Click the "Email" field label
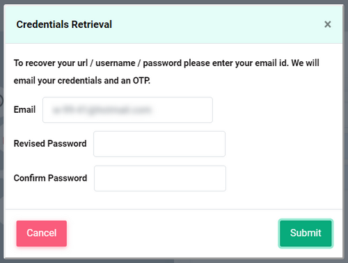Image resolution: width=348 pixels, height=263 pixels. click(x=24, y=109)
